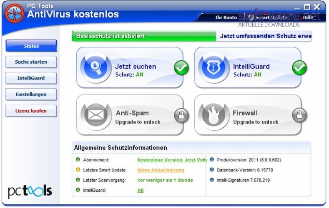Click the 'Letztes Smart Update:' label
This screenshot has height=208, width=329.
pyautogui.click(x=105, y=170)
